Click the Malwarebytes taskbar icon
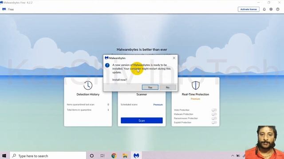This screenshot has height=159, width=284. [136, 155]
